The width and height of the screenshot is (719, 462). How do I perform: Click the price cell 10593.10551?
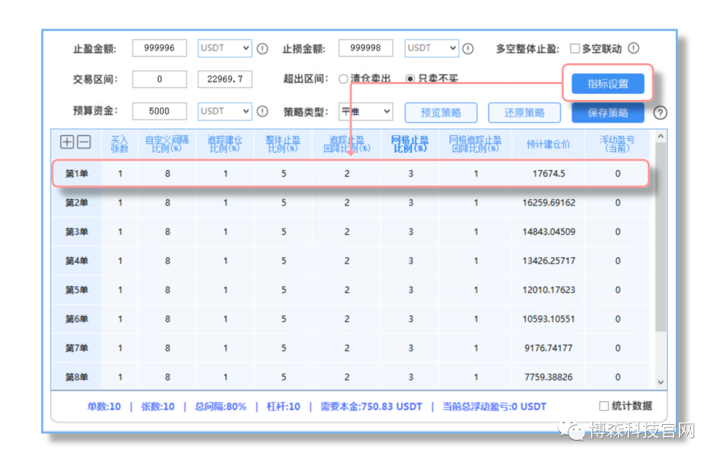click(x=549, y=319)
